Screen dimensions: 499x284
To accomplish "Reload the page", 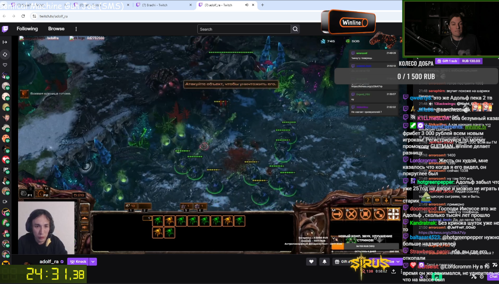I will 23,16.
